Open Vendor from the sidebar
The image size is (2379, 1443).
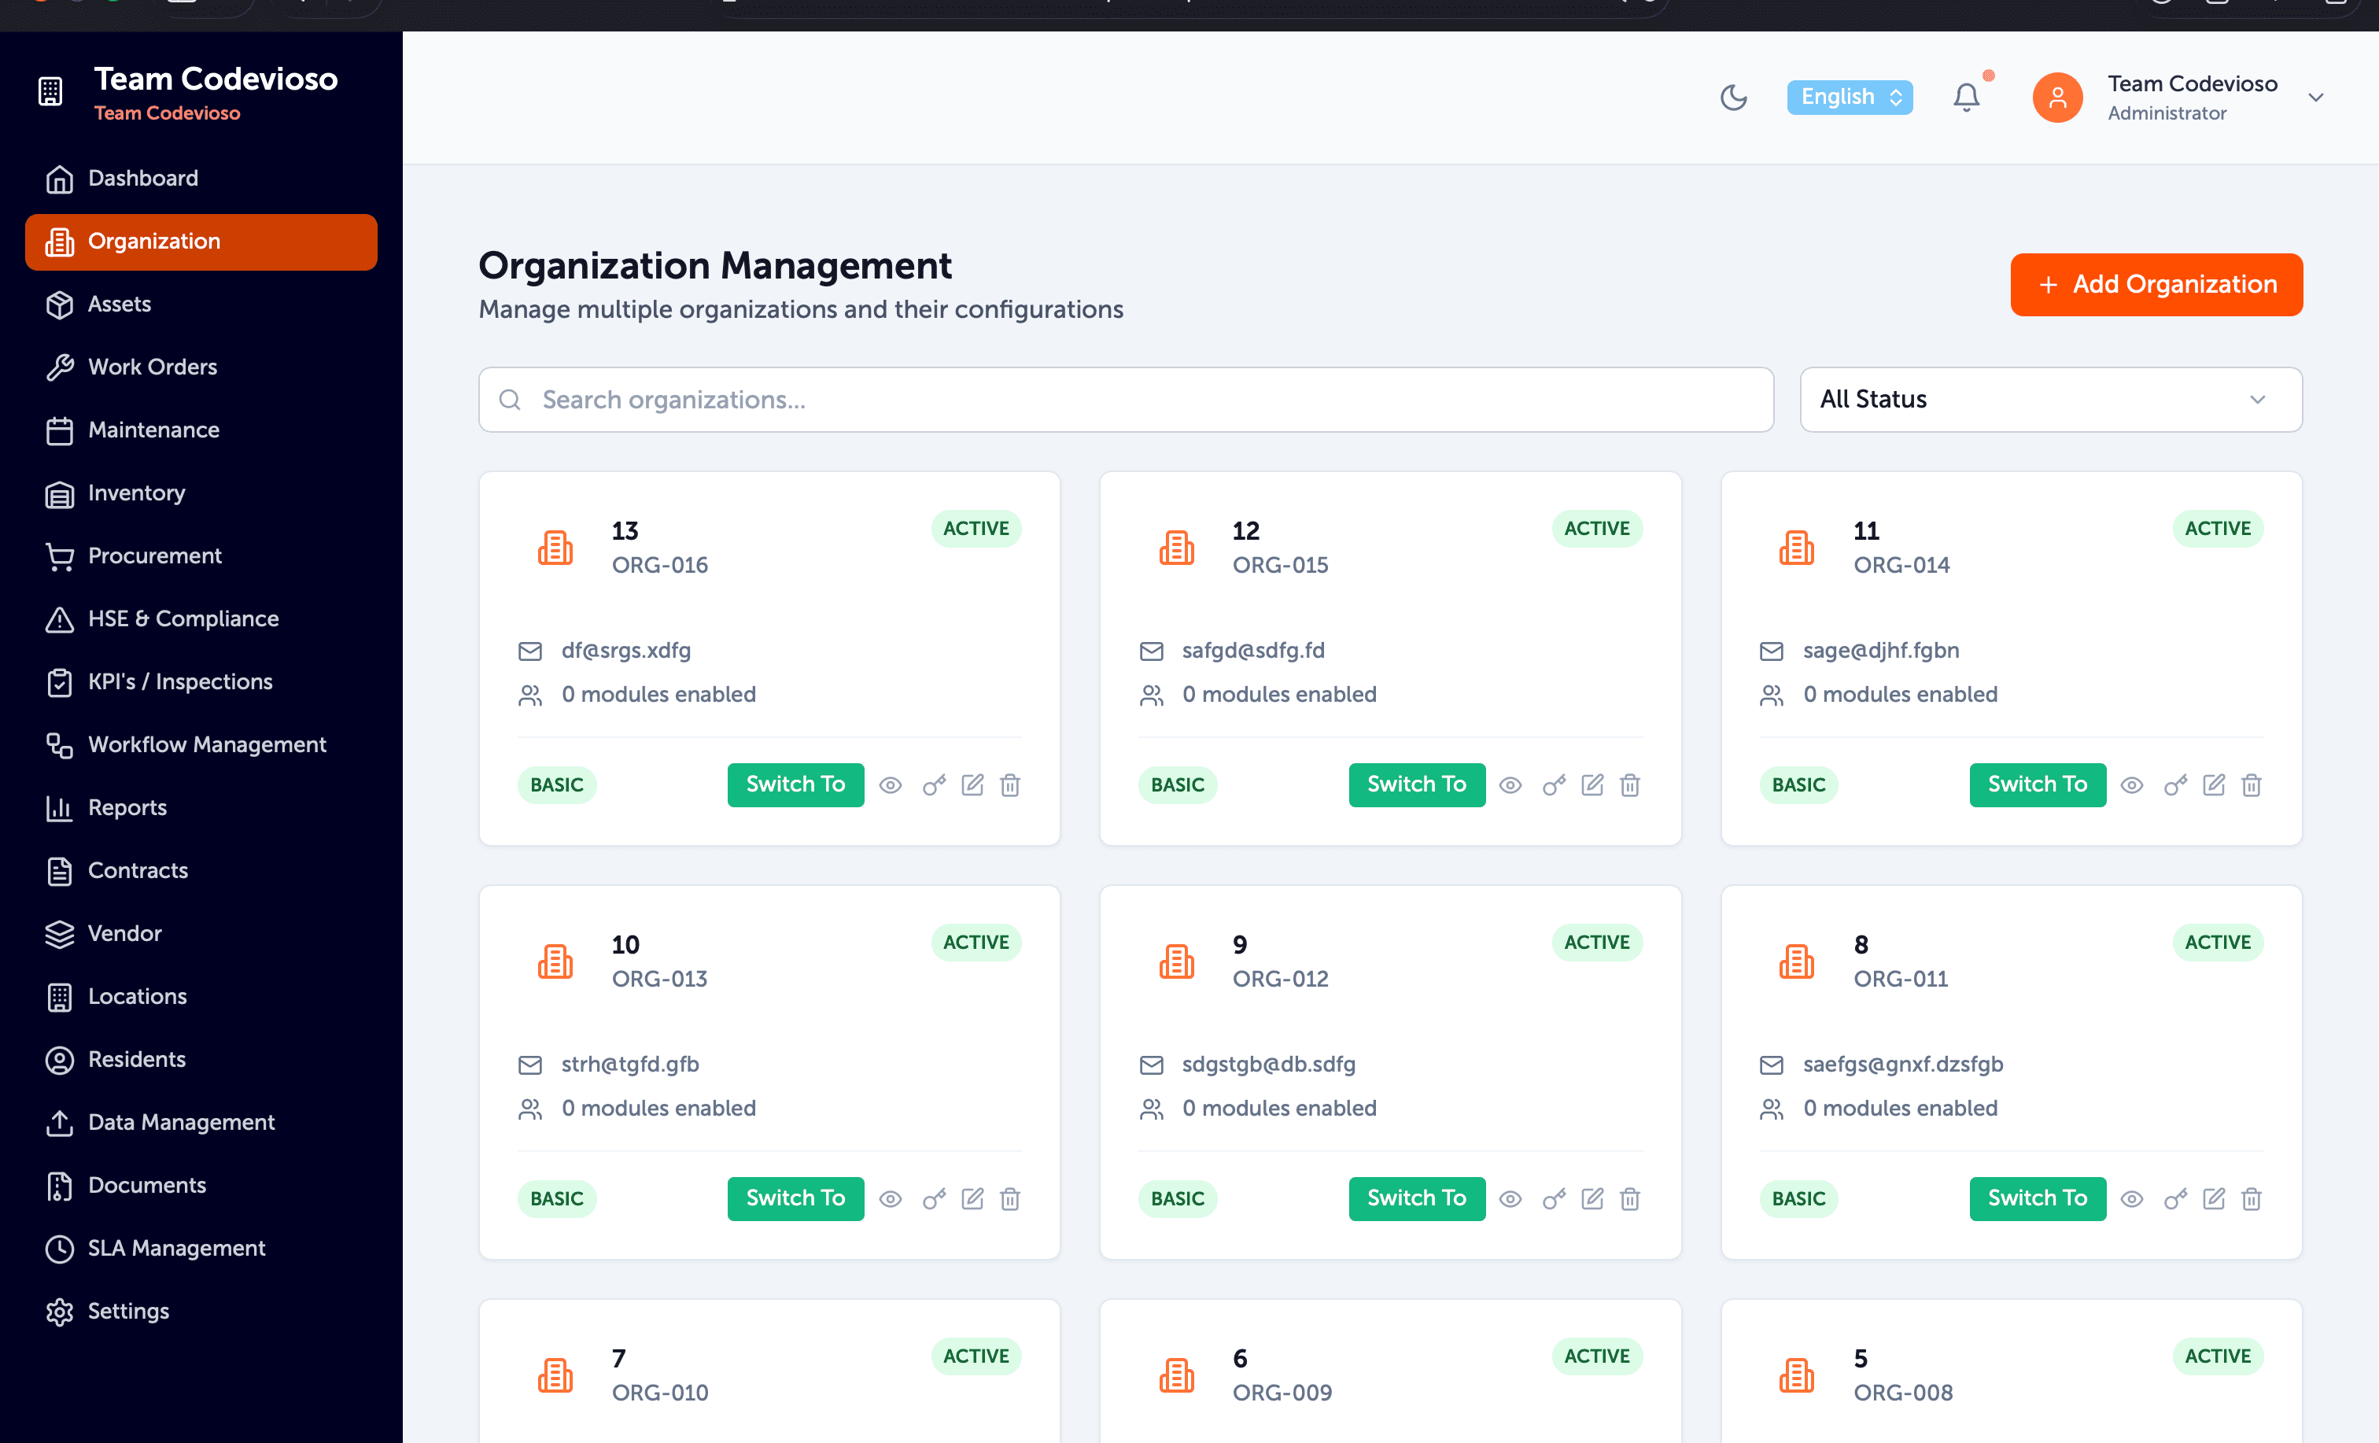pos(201,933)
